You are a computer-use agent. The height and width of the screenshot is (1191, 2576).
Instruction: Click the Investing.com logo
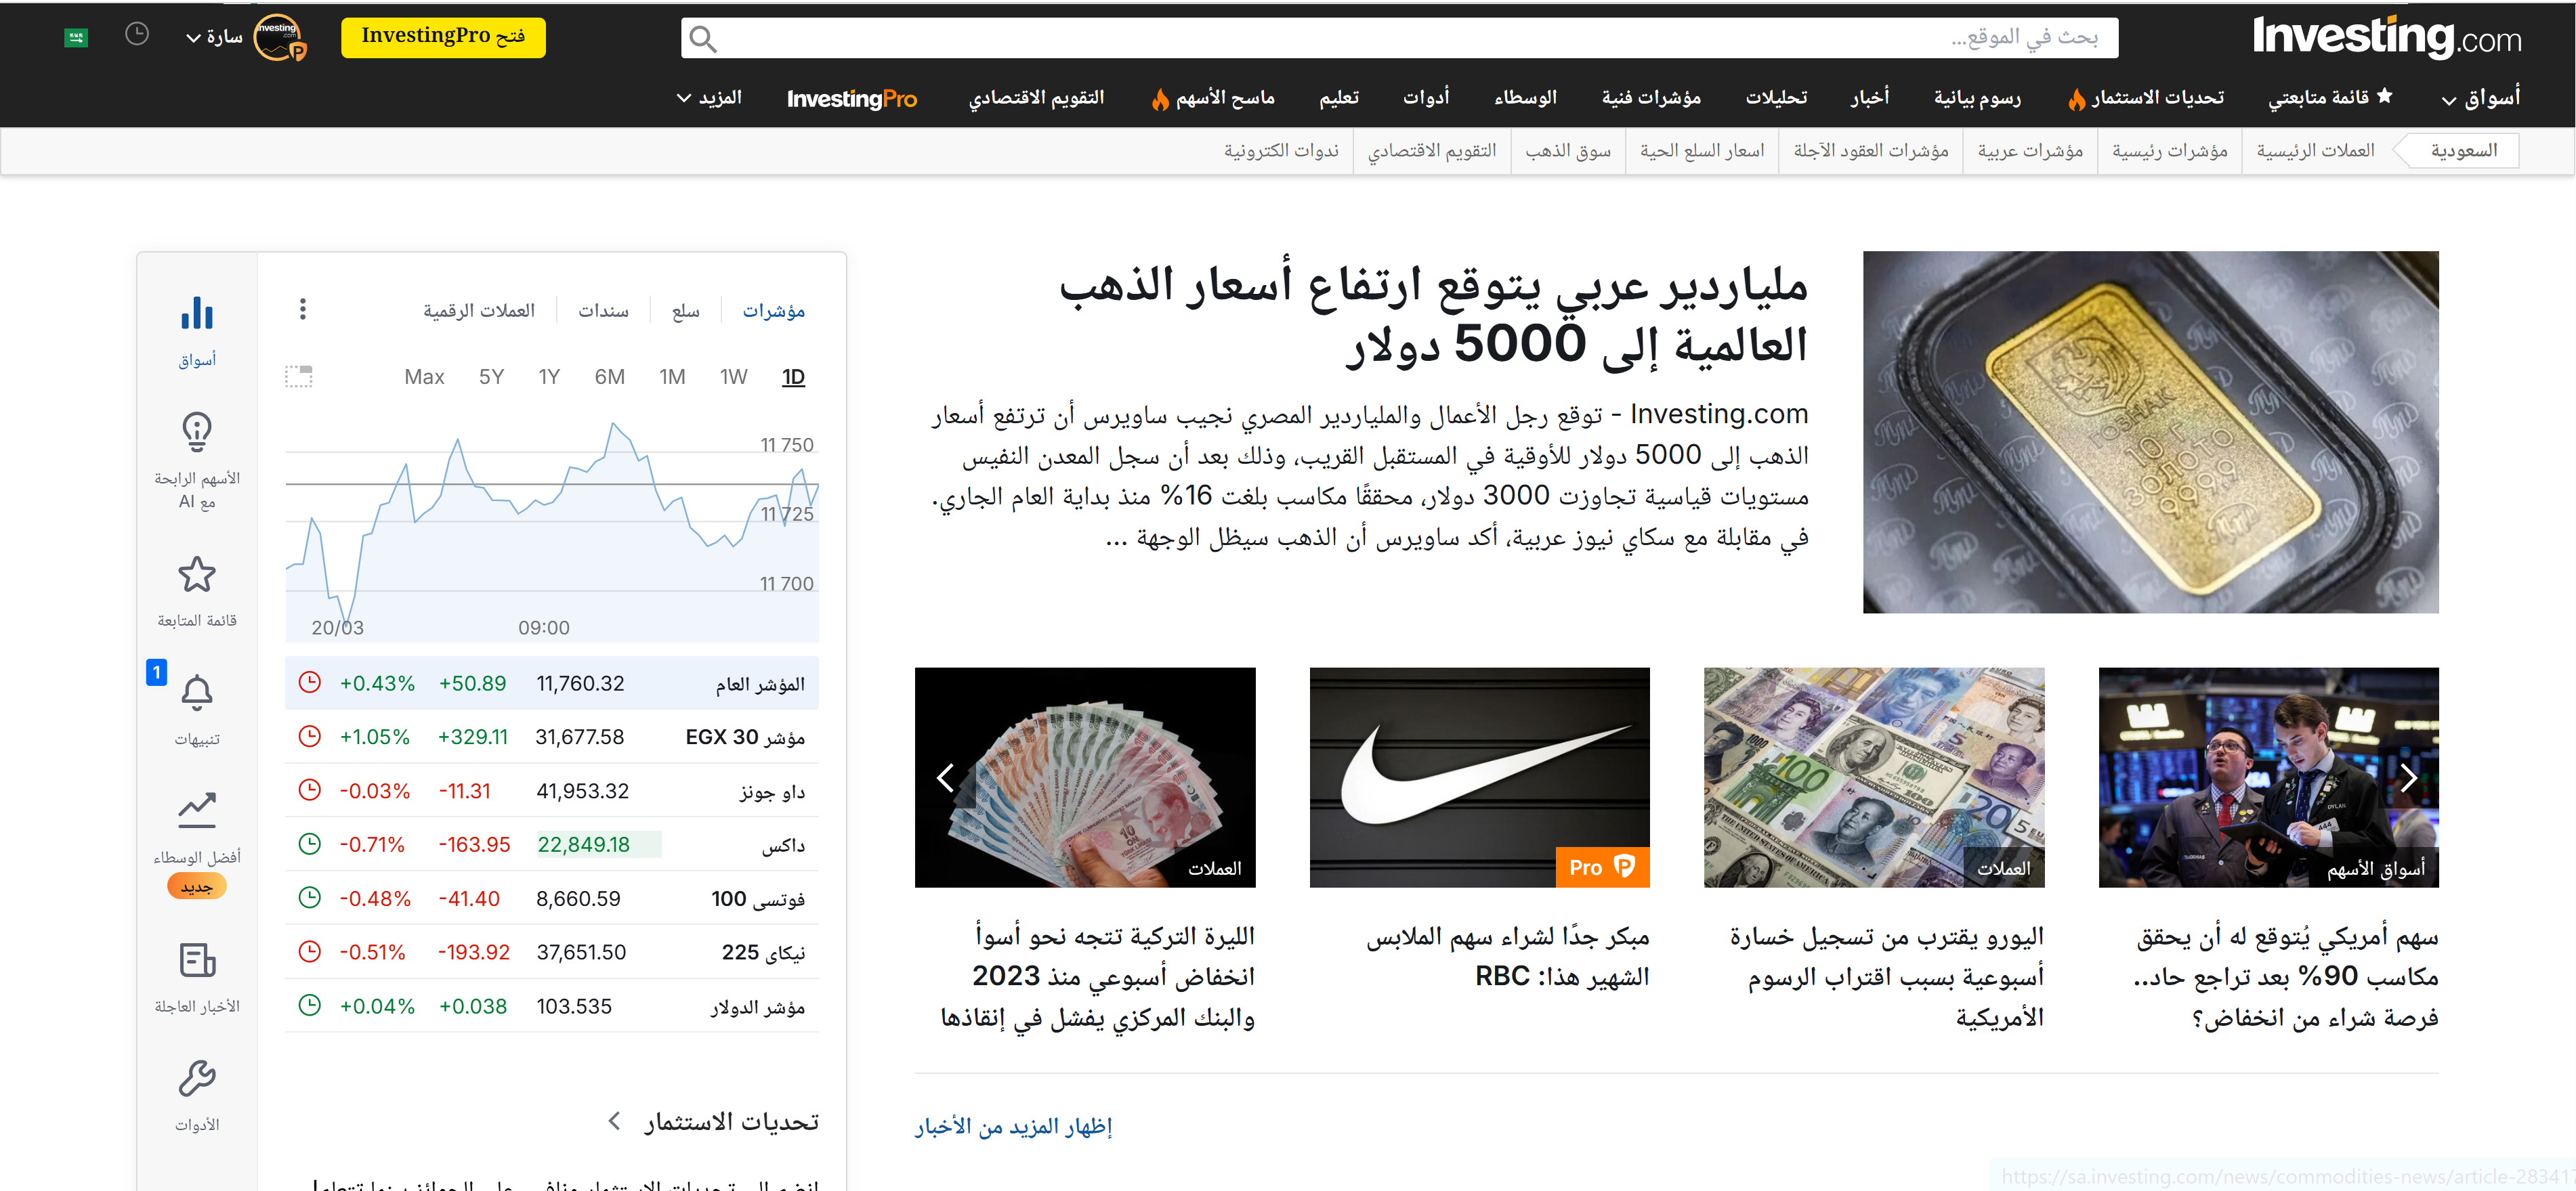click(2387, 37)
